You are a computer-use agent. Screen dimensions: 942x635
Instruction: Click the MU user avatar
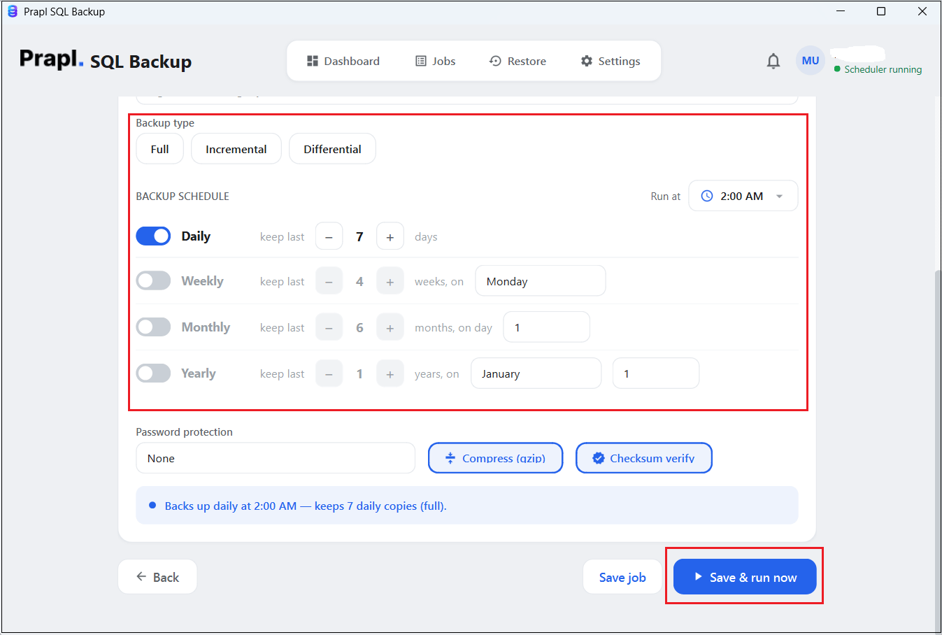(811, 61)
